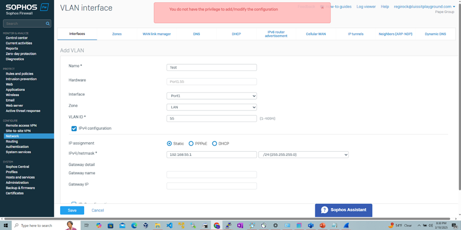Open Task View in the taskbar

tap(87, 225)
